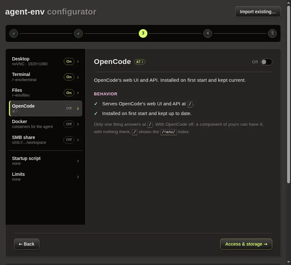Open the Limits sidebar item
This screenshot has width=291, height=265.
pos(46,176)
